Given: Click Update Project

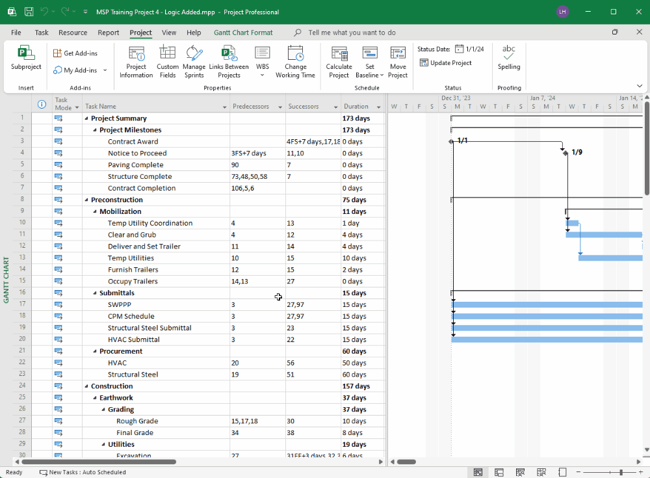Looking at the screenshot, I should coord(446,62).
